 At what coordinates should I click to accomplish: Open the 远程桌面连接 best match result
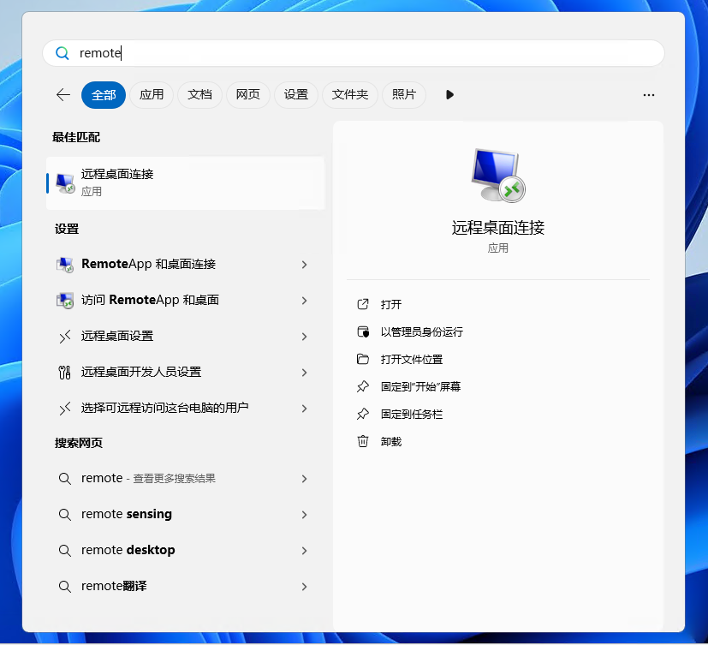(x=185, y=183)
